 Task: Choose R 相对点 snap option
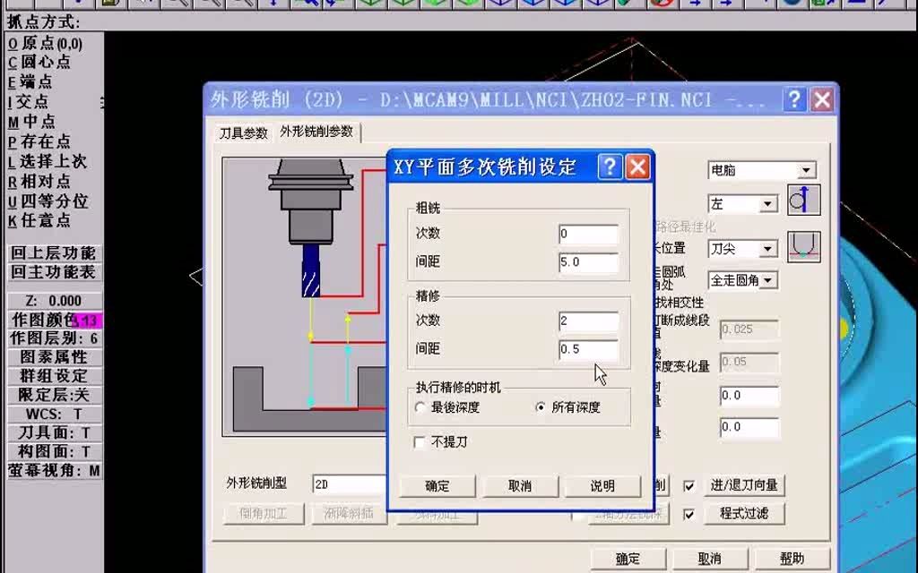click(x=39, y=181)
